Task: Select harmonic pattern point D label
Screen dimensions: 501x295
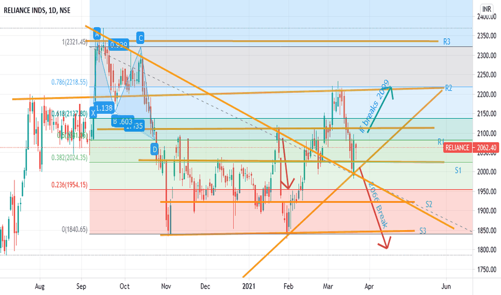Action: [x=155, y=149]
